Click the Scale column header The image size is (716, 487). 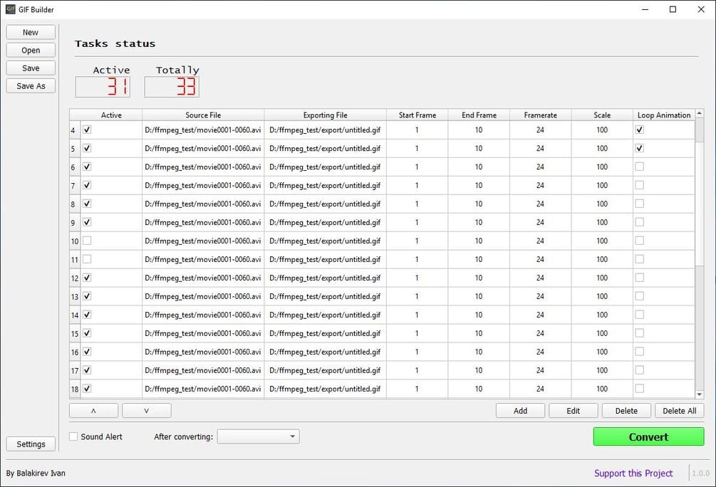click(x=602, y=115)
